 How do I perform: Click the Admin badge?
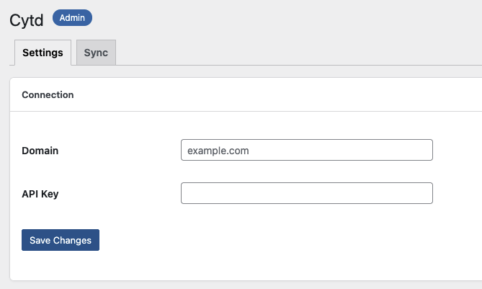(72, 18)
